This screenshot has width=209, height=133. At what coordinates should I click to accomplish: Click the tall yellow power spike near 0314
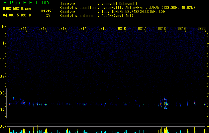click(x=85, y=129)
